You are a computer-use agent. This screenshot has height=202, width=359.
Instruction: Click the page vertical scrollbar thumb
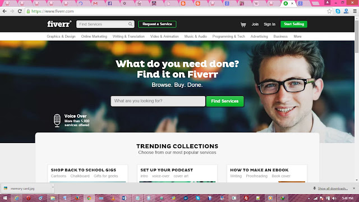tap(357, 36)
